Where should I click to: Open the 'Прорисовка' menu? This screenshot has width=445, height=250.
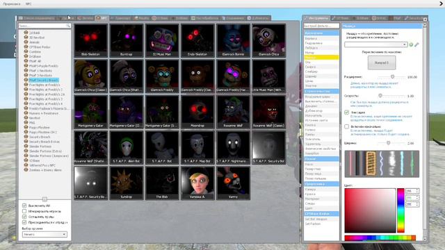click(12, 4)
